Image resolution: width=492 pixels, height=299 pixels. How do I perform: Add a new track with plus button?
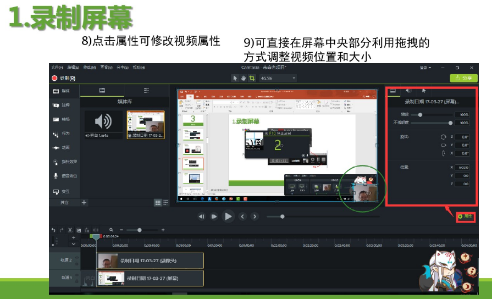tap(74, 238)
